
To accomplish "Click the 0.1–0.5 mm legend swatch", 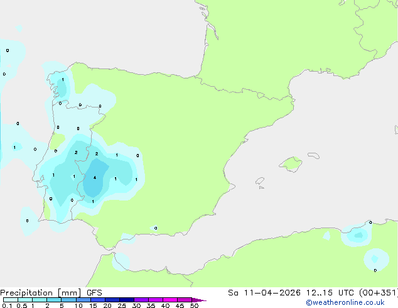I will pos(11,300).
